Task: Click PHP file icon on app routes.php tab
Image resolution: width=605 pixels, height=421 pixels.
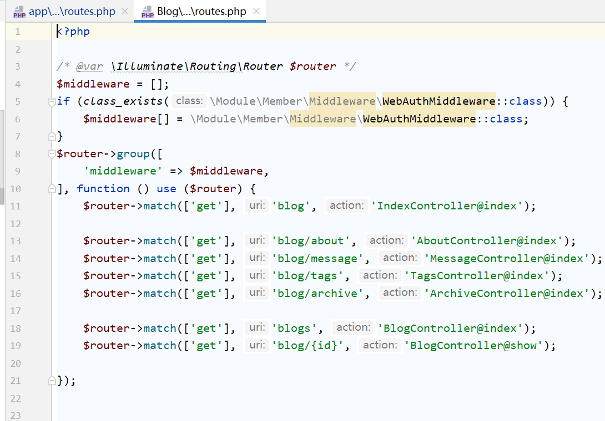Action: coord(19,12)
